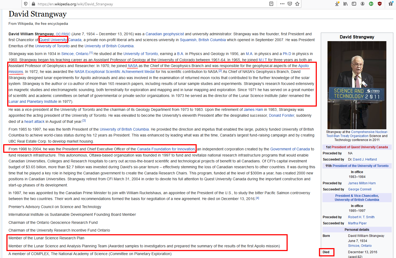Open Simcoe, Ontario link in birth paragraph
The height and width of the screenshot is (258, 396).
point(75,54)
